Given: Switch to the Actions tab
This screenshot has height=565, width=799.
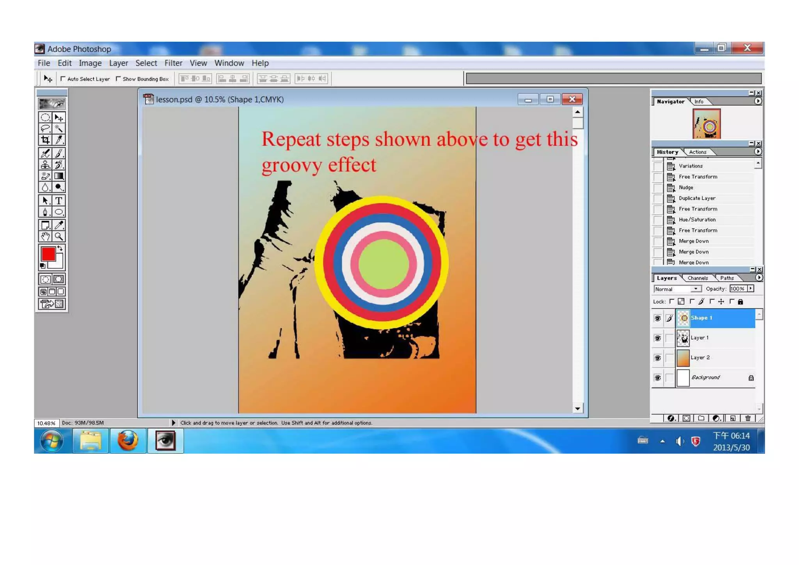Looking at the screenshot, I should [x=698, y=152].
